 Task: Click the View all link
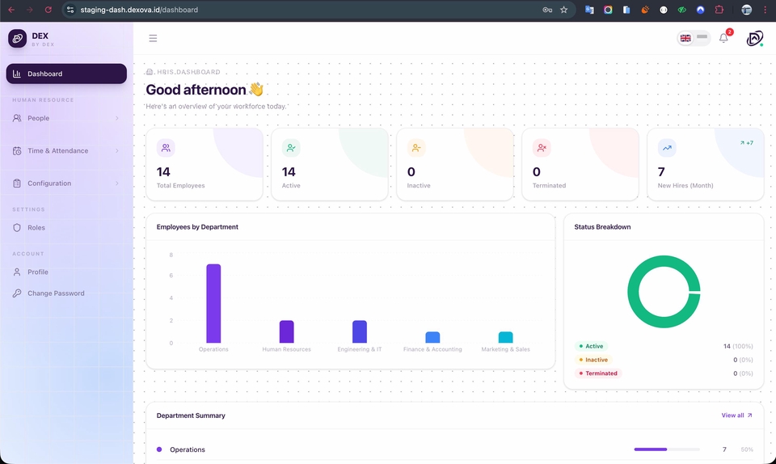tap(736, 415)
